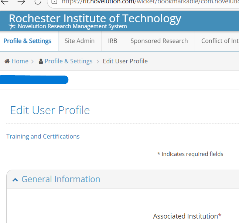Screen dimensions: 239x223
Task: Go back using the browser back arrow
Action: point(4,2)
